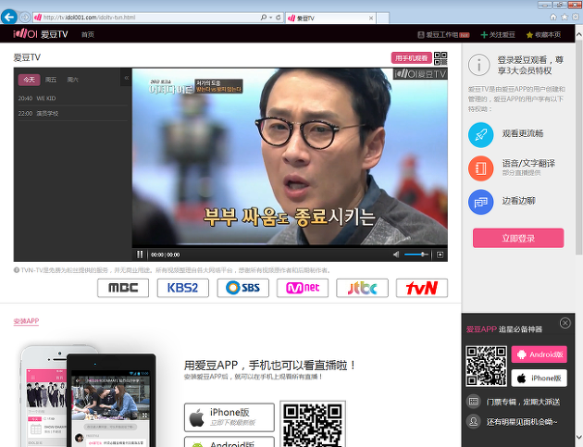Open browser favorites star icon
This screenshot has width=583, height=447.
pyautogui.click(x=564, y=17)
